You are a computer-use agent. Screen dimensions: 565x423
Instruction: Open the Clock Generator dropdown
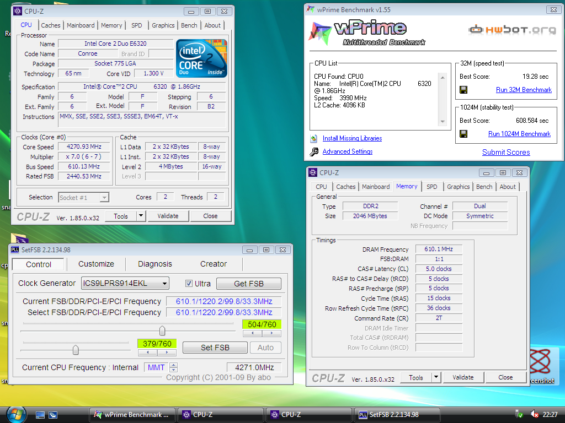tap(164, 284)
